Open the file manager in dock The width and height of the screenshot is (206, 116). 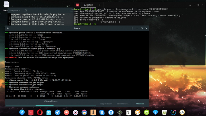[x=49, y=112]
